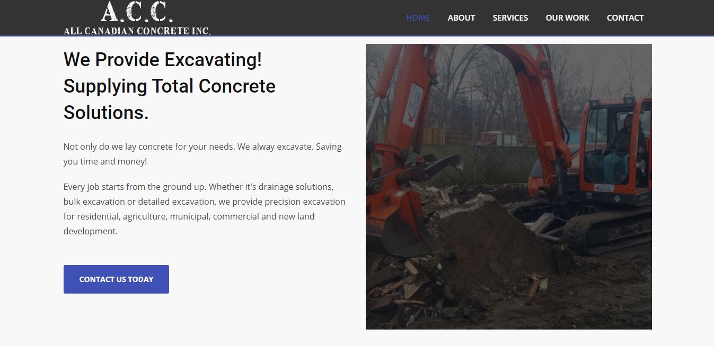
Task: Click the CONTACT US TODAY button
Action: (x=116, y=279)
